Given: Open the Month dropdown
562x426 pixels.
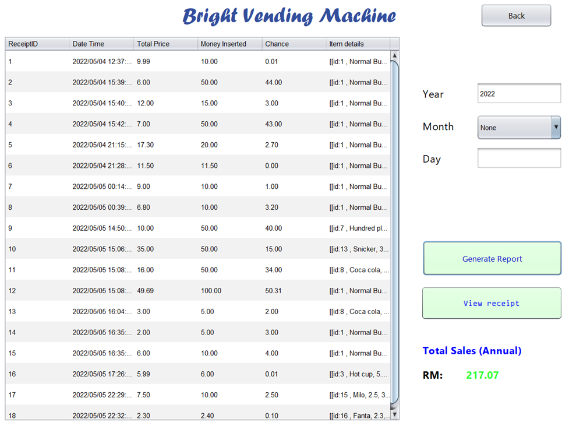Looking at the screenshot, I should tap(519, 127).
